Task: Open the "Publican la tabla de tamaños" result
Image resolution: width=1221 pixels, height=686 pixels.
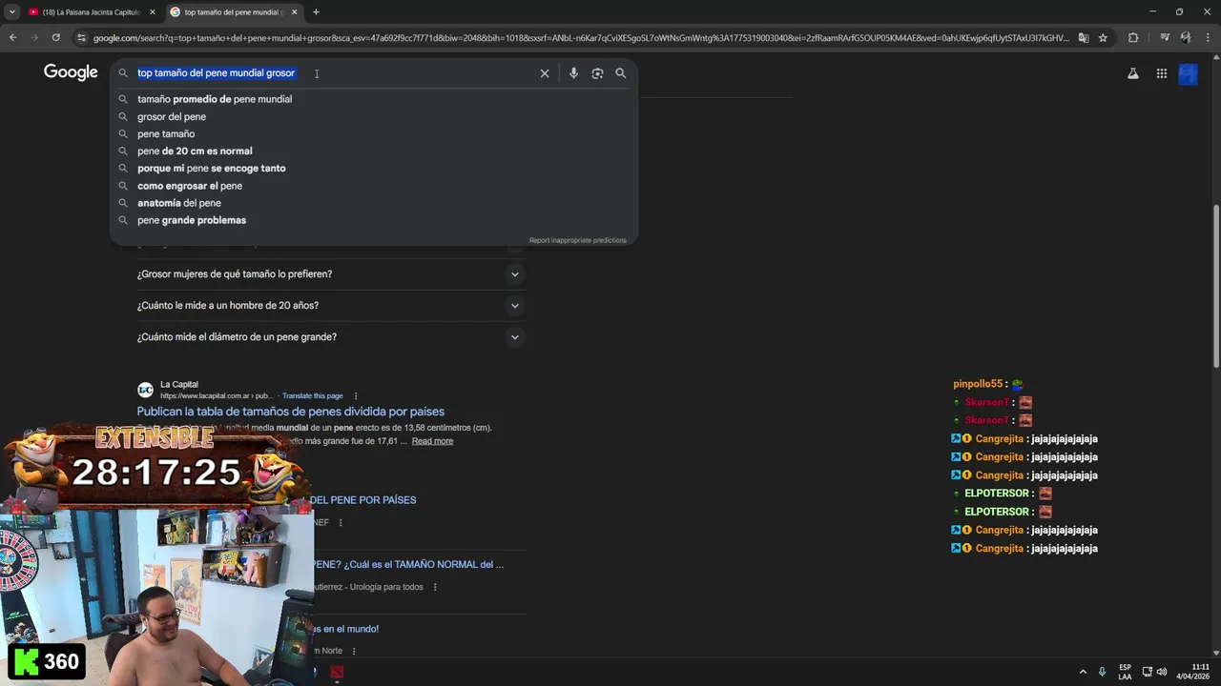Action: pyautogui.click(x=291, y=412)
